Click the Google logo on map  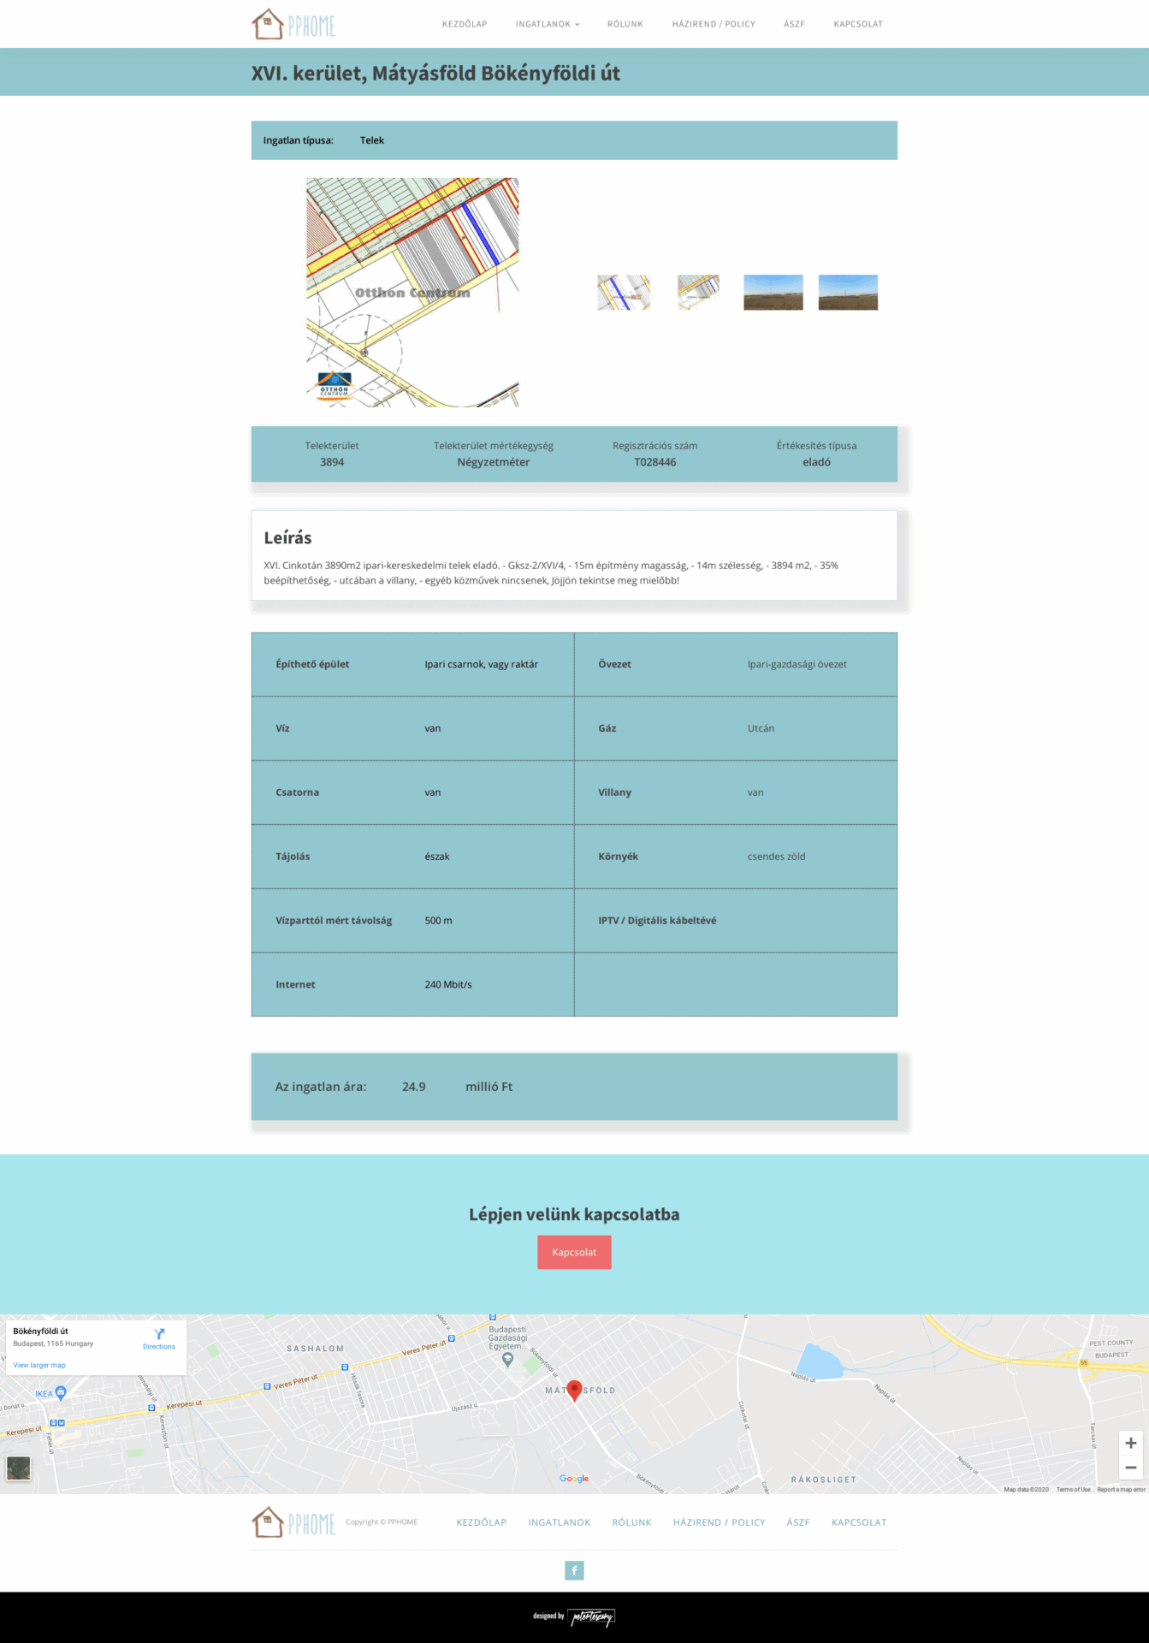tap(574, 1479)
